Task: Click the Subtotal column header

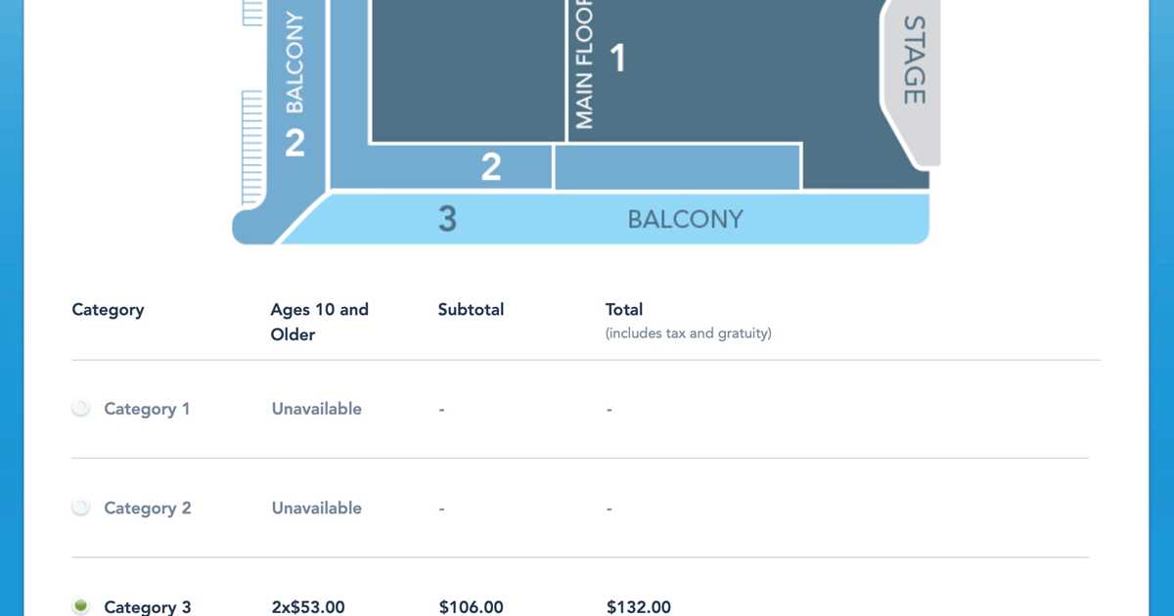Action: (471, 309)
